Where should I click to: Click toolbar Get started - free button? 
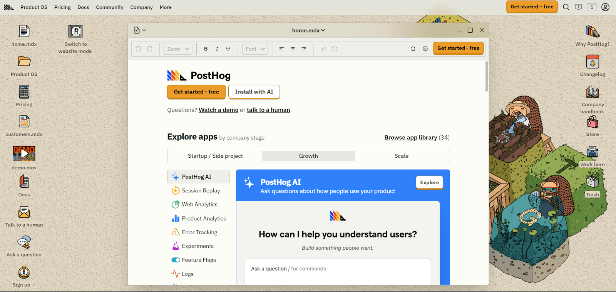(x=458, y=48)
